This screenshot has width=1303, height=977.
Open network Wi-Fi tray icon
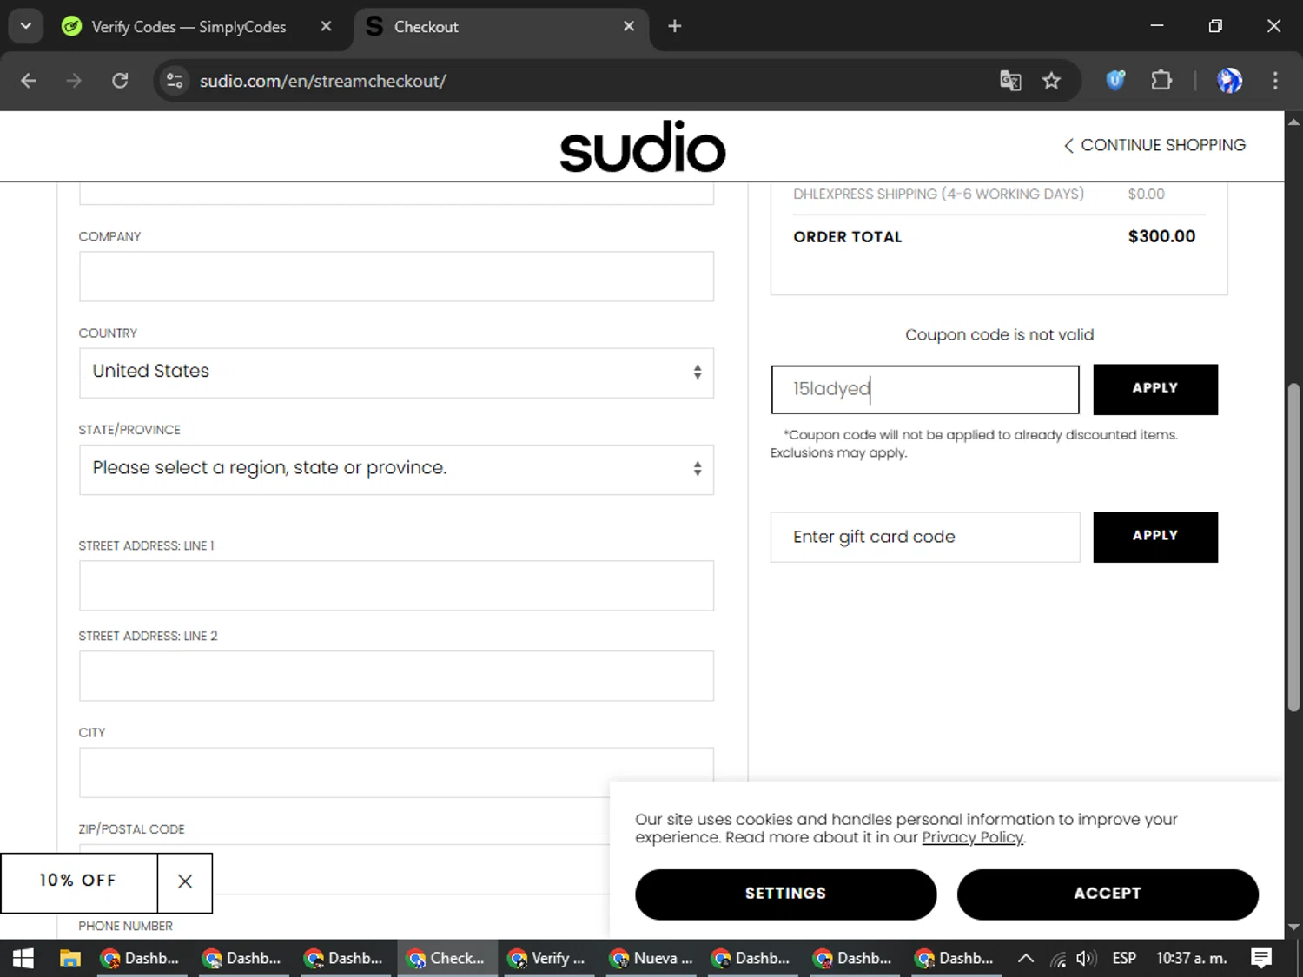(x=1057, y=959)
